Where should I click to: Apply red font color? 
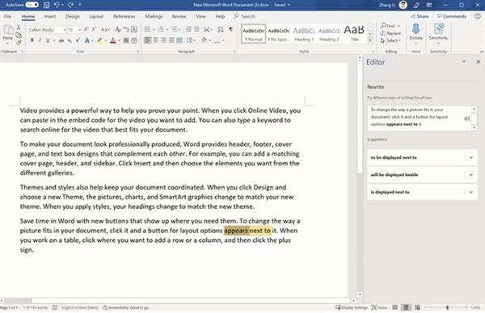pos(113,40)
